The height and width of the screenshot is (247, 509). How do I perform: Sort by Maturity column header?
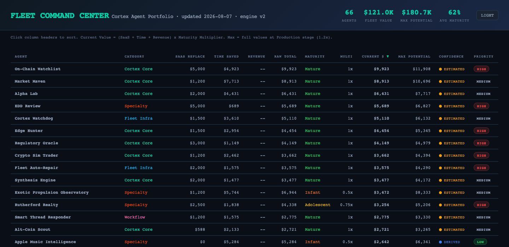point(315,56)
